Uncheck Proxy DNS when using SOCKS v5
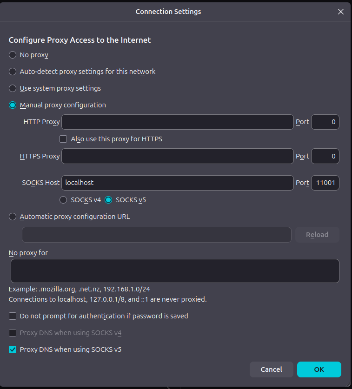Screen dimensions: 352x389 pyautogui.click(x=13, y=349)
